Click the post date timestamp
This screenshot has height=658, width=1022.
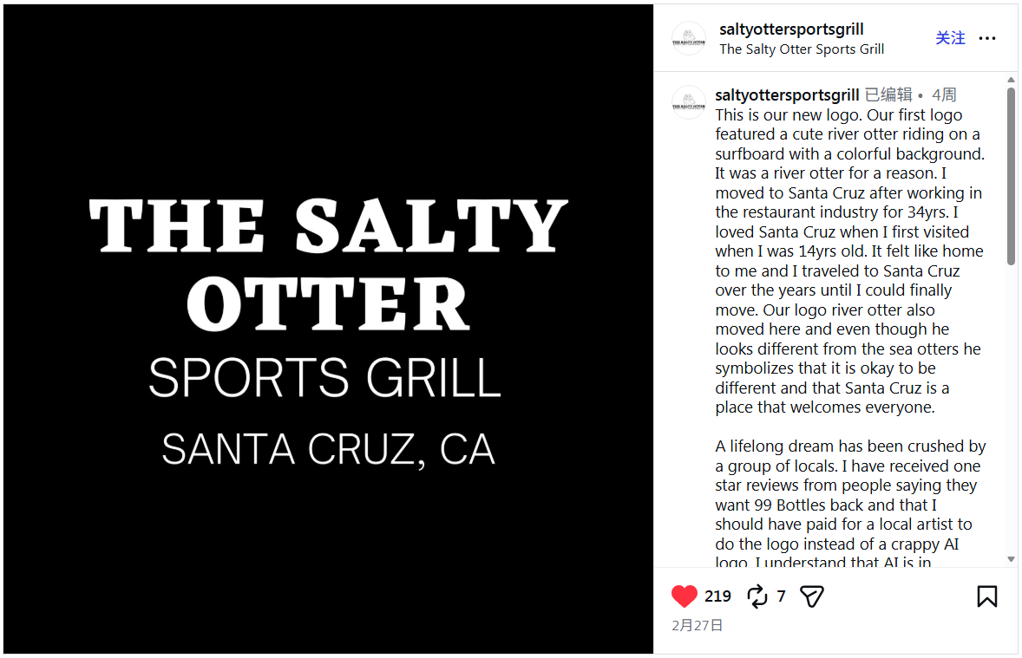click(x=698, y=625)
